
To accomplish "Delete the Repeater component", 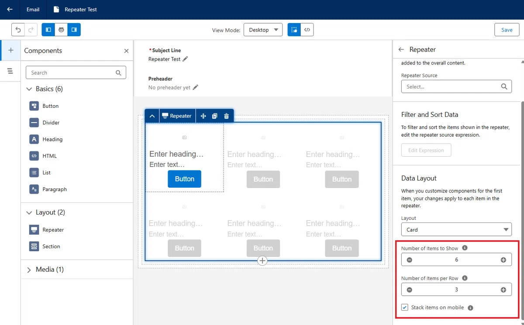I will (x=226, y=116).
